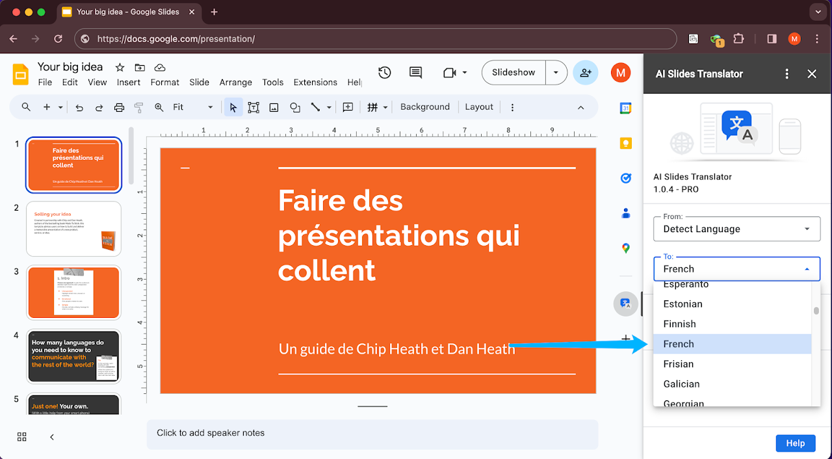Select the cursor select tool
832x459 pixels.
(233, 107)
